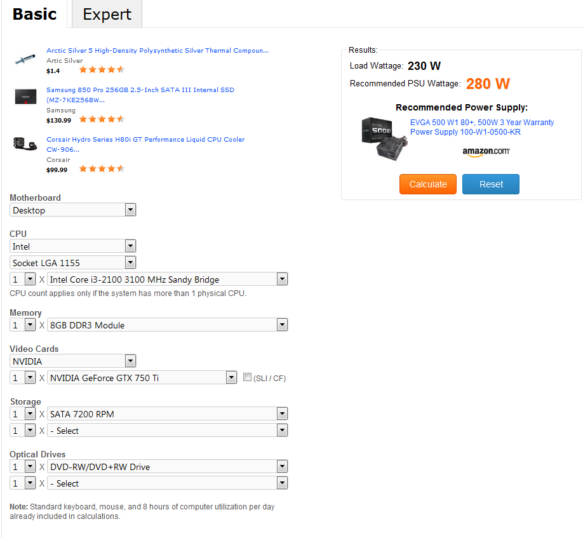The width and height of the screenshot is (583, 538).
Task: Click the EVGA 500W power supply image
Action: [384, 138]
